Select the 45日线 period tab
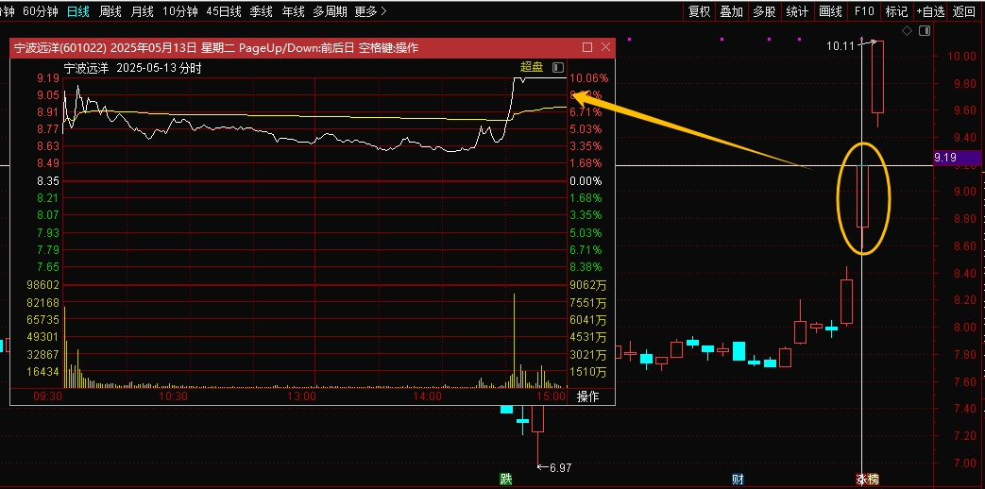The height and width of the screenshot is (489, 985). (x=224, y=10)
